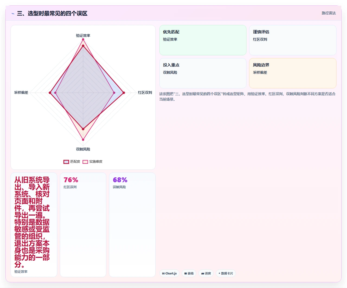Click the large red text 从旧系统导出
The width and height of the screenshot is (347, 288).
[x=32, y=222]
